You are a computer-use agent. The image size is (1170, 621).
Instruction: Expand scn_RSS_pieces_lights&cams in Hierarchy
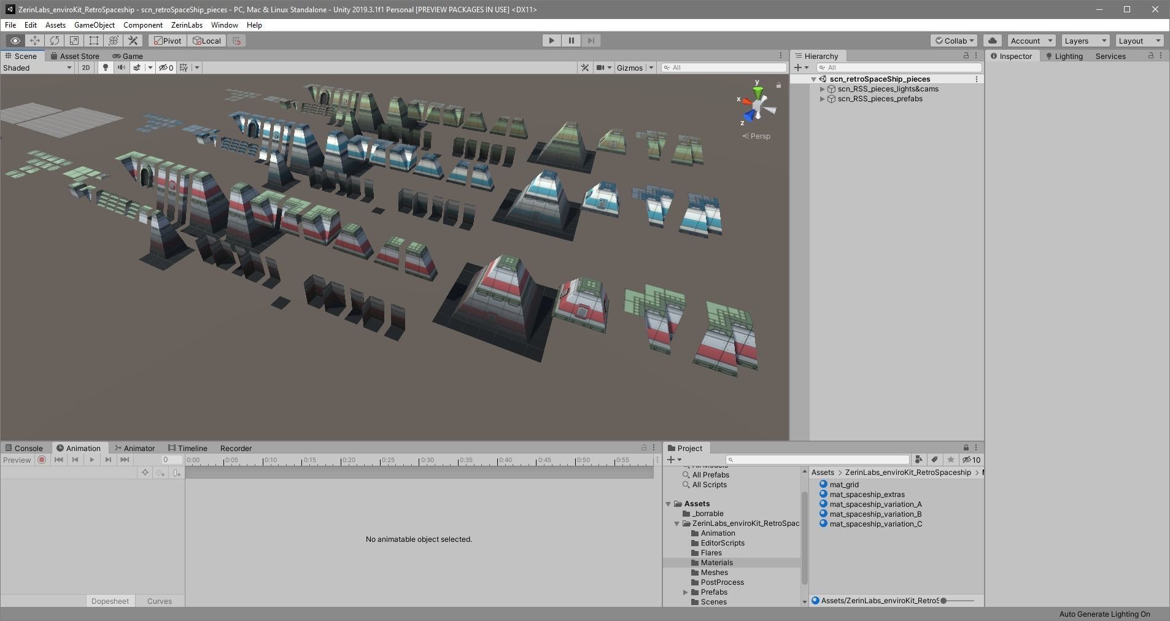tap(822, 89)
